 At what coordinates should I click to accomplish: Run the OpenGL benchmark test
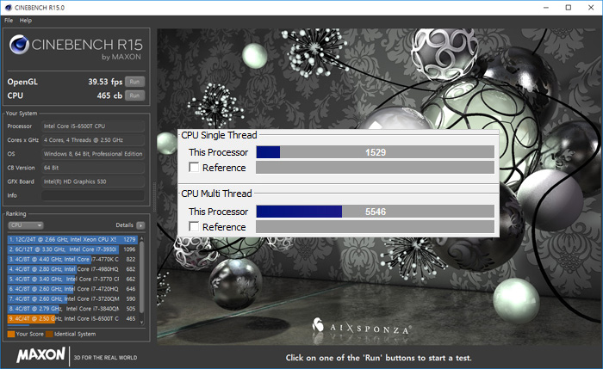[x=134, y=82]
